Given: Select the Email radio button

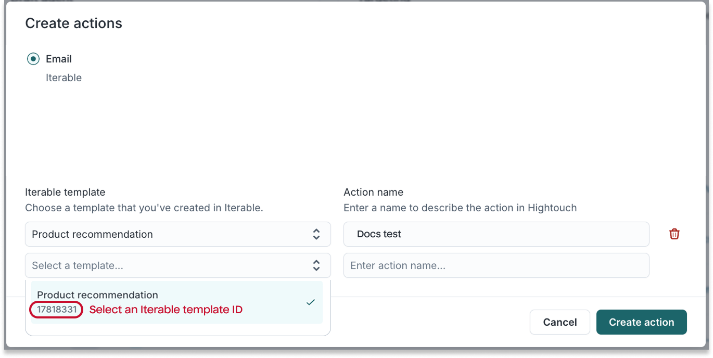Looking at the screenshot, I should [x=33, y=59].
